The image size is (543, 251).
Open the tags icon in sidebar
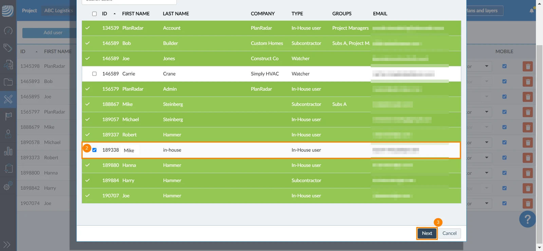click(x=8, y=47)
